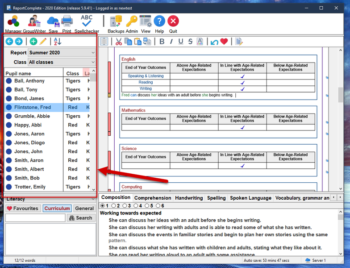Click the page layout icon in the editor toolbar
The image size is (350, 268).
click(x=104, y=42)
